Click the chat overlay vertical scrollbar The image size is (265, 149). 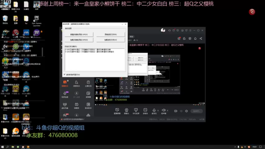pyautogui.click(x=42, y=52)
